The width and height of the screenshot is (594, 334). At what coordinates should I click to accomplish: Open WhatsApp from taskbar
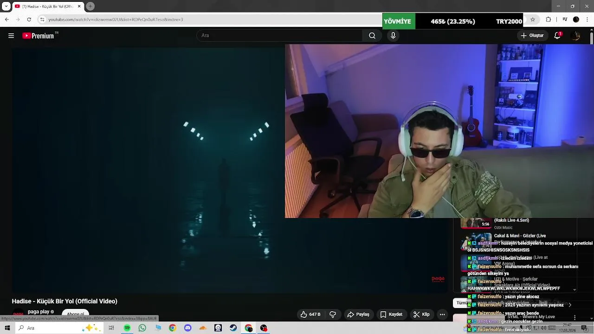pyautogui.click(x=142, y=328)
